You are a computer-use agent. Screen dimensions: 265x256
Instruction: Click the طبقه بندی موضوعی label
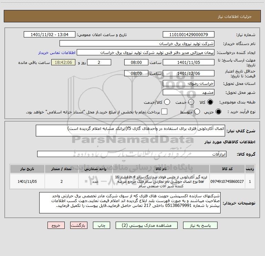(237, 102)
